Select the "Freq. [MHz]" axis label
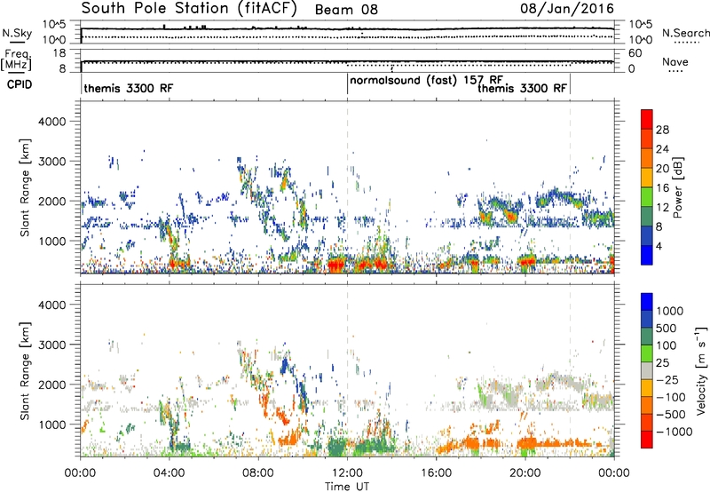 [x=16, y=60]
